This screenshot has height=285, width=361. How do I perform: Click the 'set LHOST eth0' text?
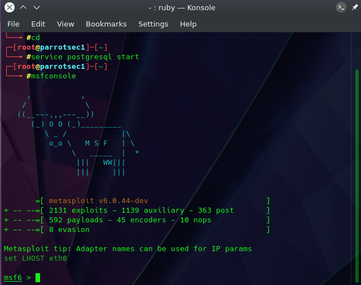[36, 258]
